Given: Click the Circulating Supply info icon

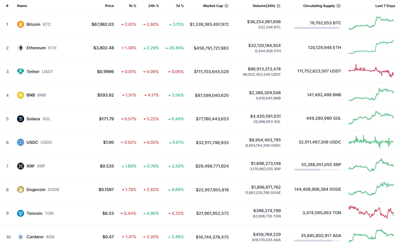Looking at the screenshot, I should point(339,6).
